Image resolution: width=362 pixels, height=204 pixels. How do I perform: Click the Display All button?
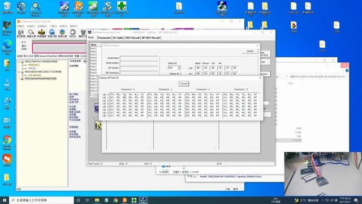174,74
